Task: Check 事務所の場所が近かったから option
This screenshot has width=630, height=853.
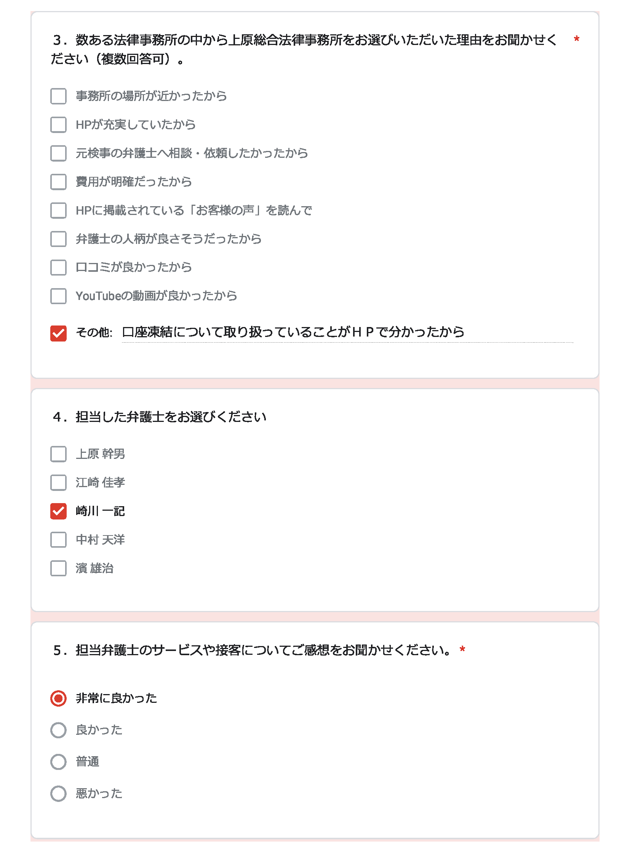Action: coord(58,96)
